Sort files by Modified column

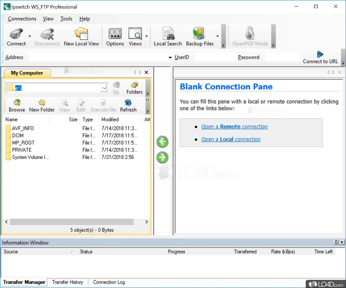pyautogui.click(x=120, y=119)
